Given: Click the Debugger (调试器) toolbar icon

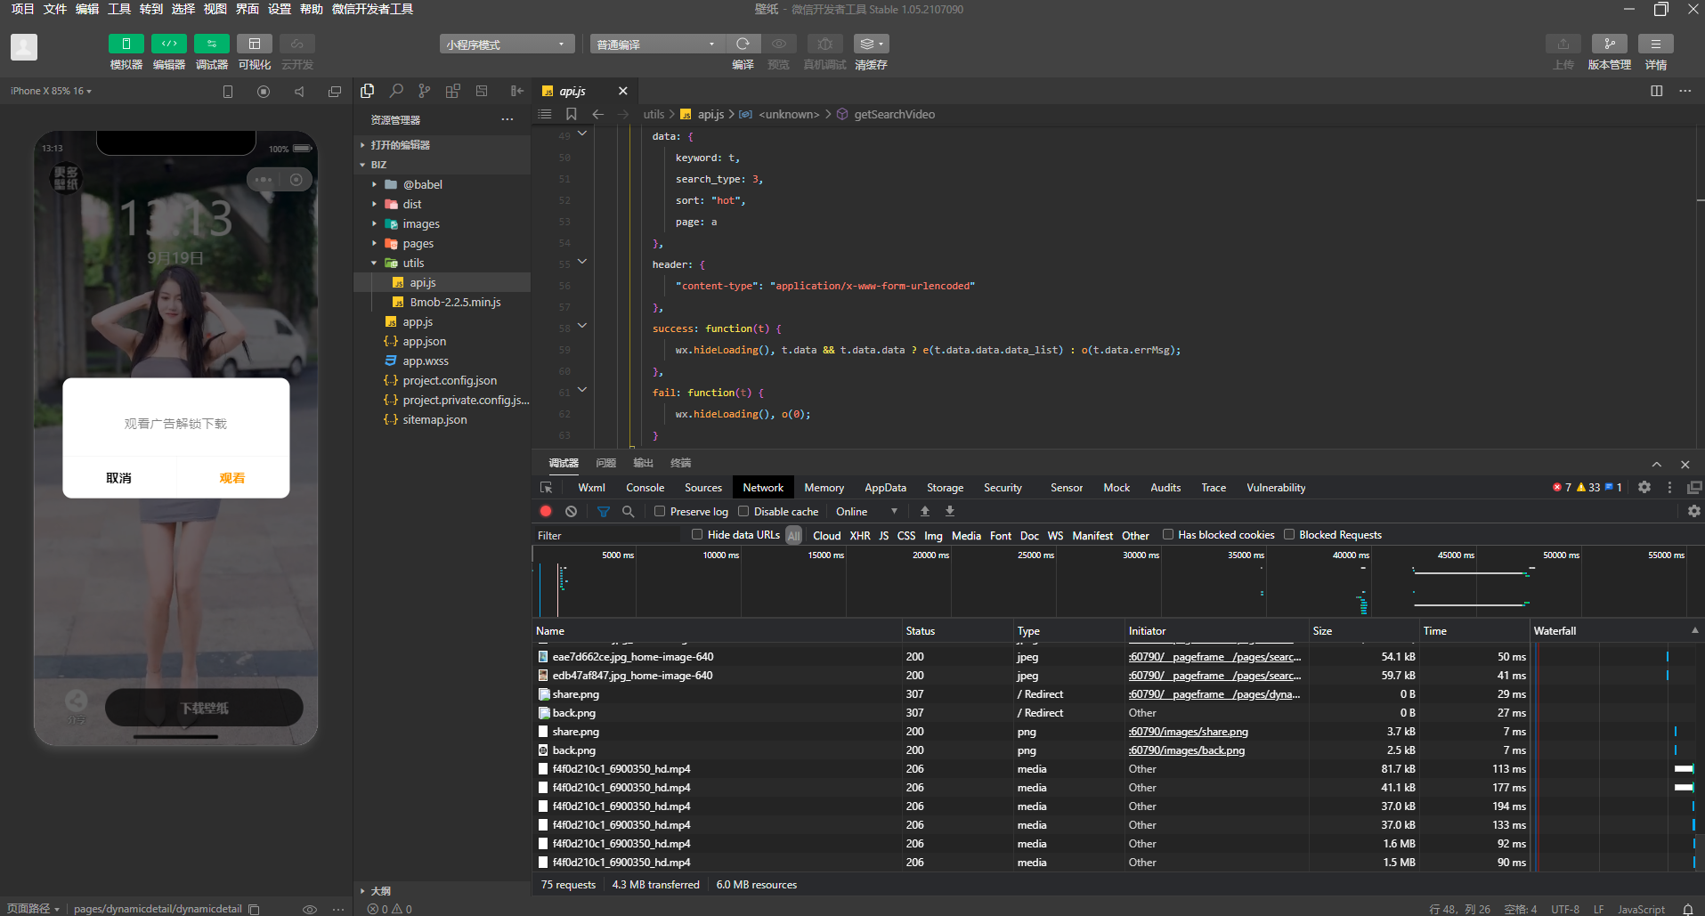Looking at the screenshot, I should pyautogui.click(x=211, y=44).
